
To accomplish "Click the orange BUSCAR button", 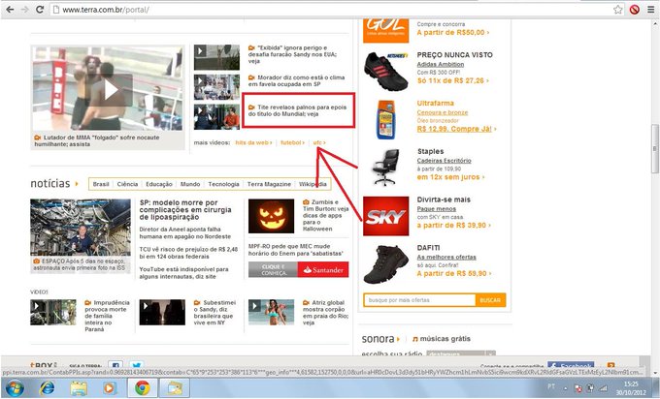I will pos(490,300).
